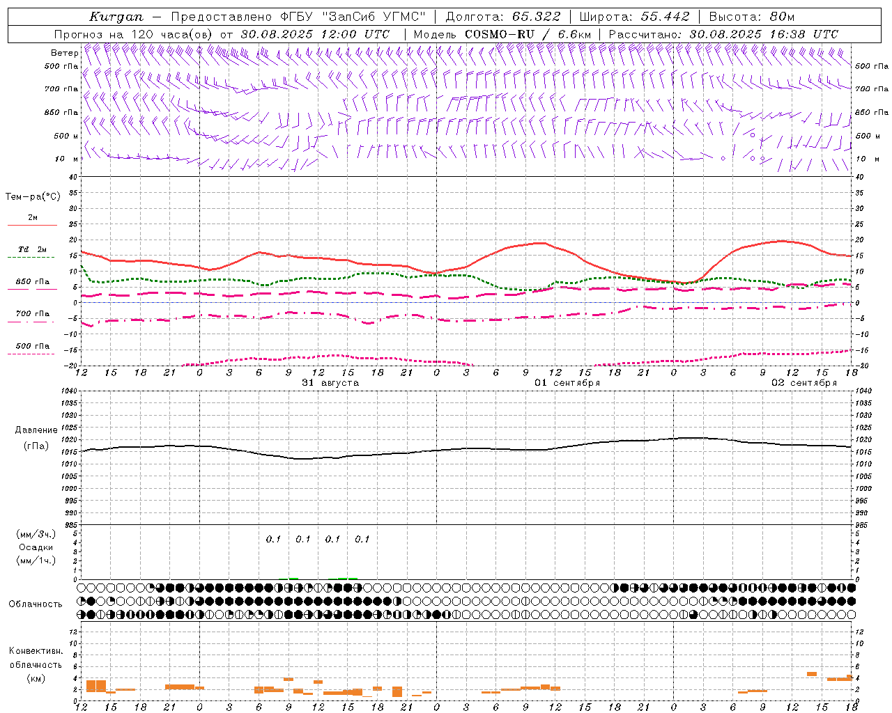
Task: Click the "Долгота: 65.322" header value
Action: click(503, 17)
